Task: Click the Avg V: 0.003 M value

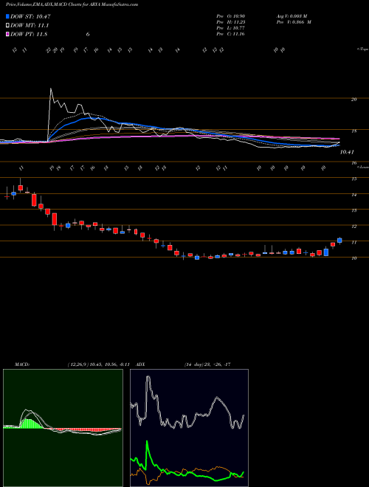Action: [292, 15]
